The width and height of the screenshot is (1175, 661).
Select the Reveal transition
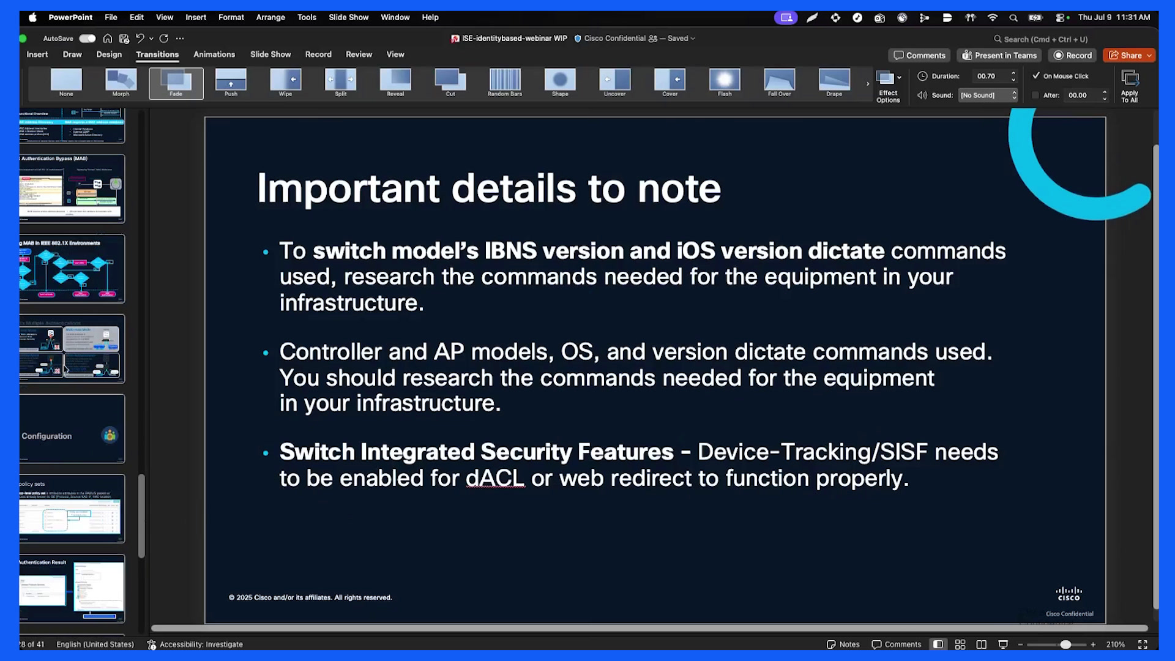point(395,83)
